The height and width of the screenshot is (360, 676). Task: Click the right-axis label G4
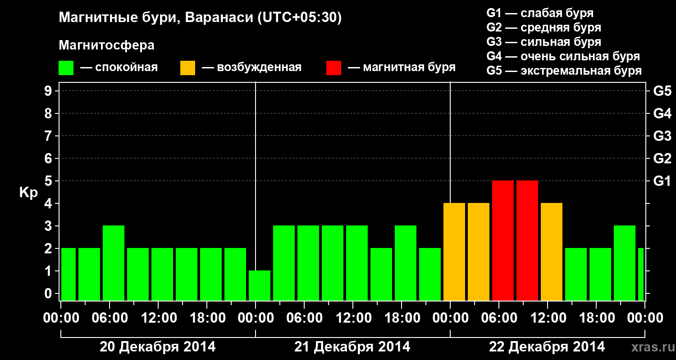(x=662, y=113)
